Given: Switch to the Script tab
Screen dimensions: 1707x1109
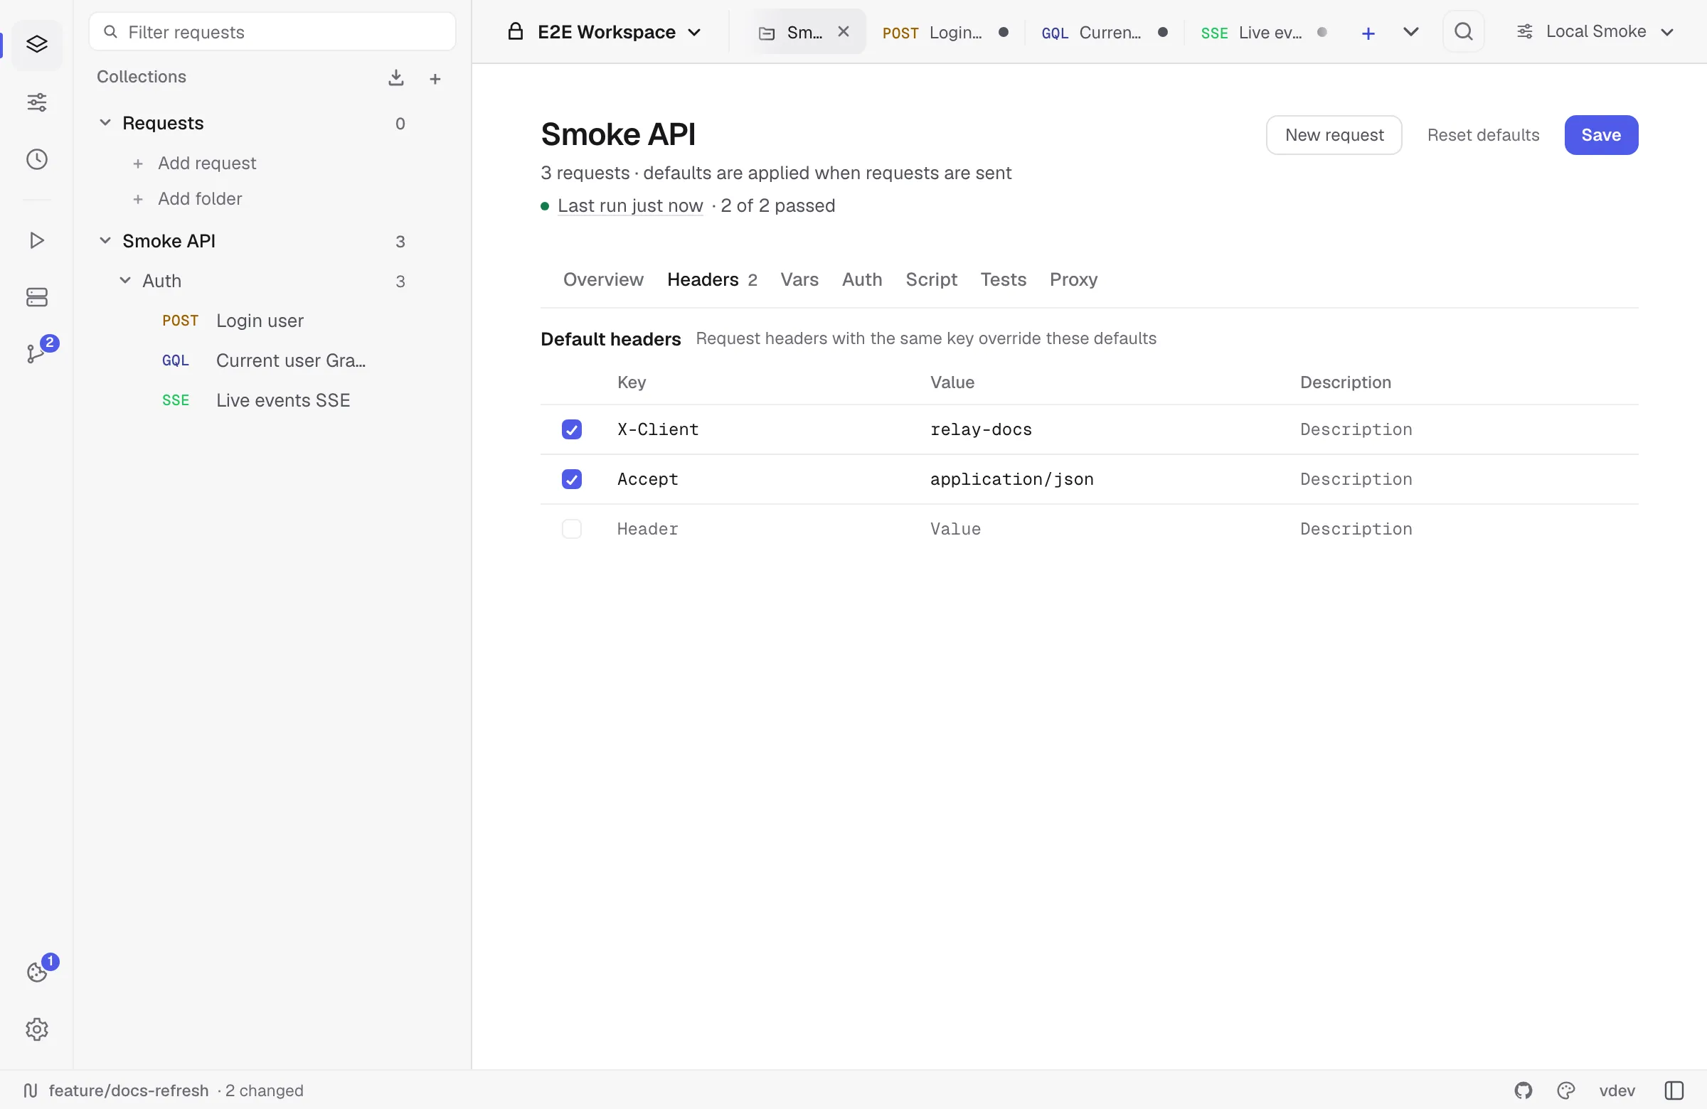Looking at the screenshot, I should [x=930, y=279].
